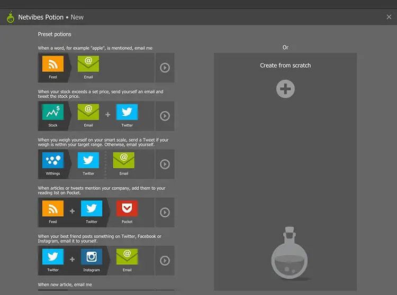Click 'When you weigh yourself' description text

(103, 142)
